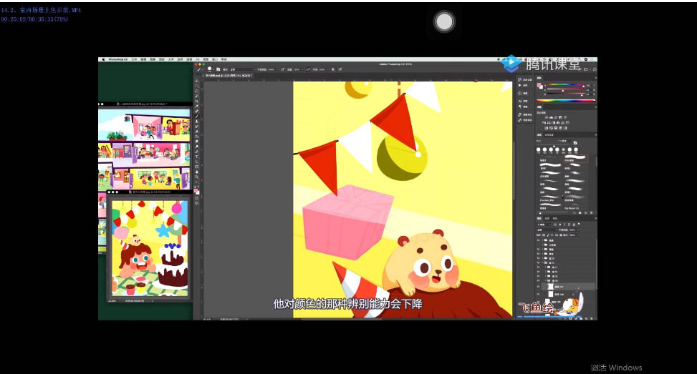The height and width of the screenshot is (374, 697).
Task: Open the options bar Opacity slider arrow
Action: click(x=277, y=69)
